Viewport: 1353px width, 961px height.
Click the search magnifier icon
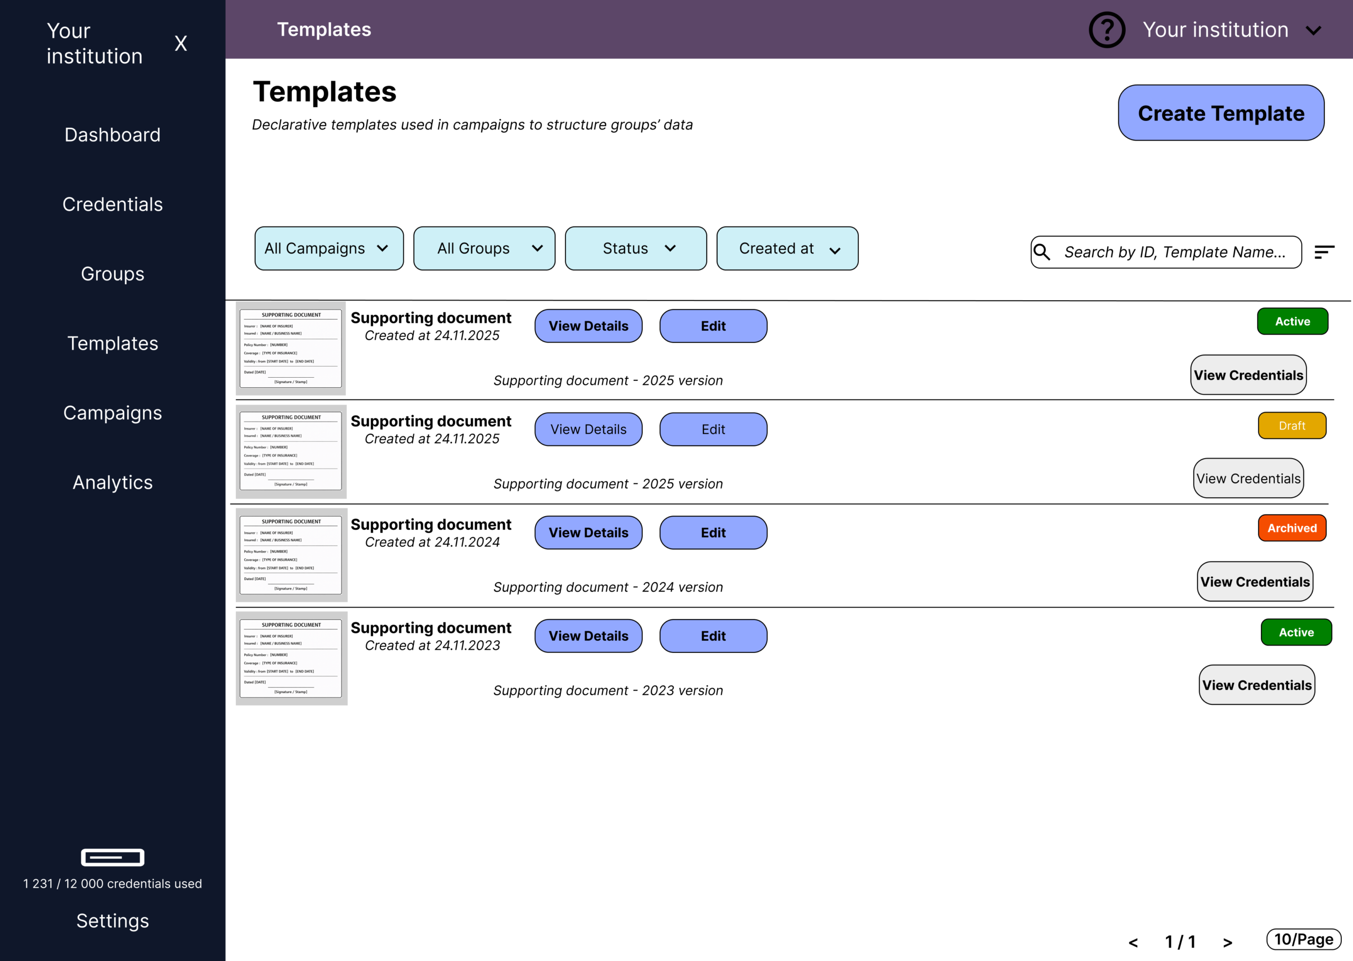click(x=1042, y=252)
